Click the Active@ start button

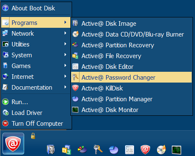13,144
